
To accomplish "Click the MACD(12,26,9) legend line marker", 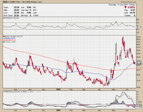I will (x=4, y=92).
